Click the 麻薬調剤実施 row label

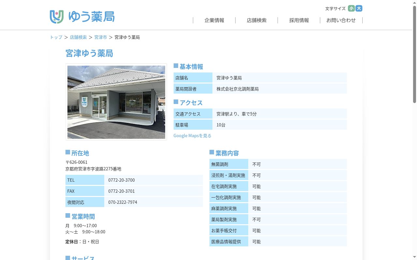coord(229,208)
